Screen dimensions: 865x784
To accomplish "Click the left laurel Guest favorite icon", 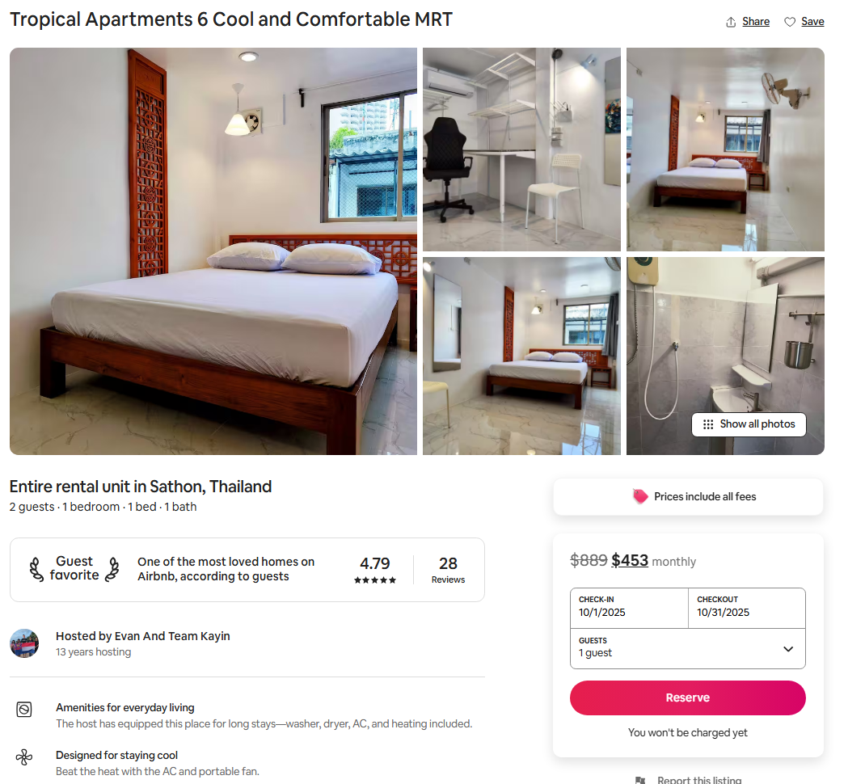I will tap(36, 569).
